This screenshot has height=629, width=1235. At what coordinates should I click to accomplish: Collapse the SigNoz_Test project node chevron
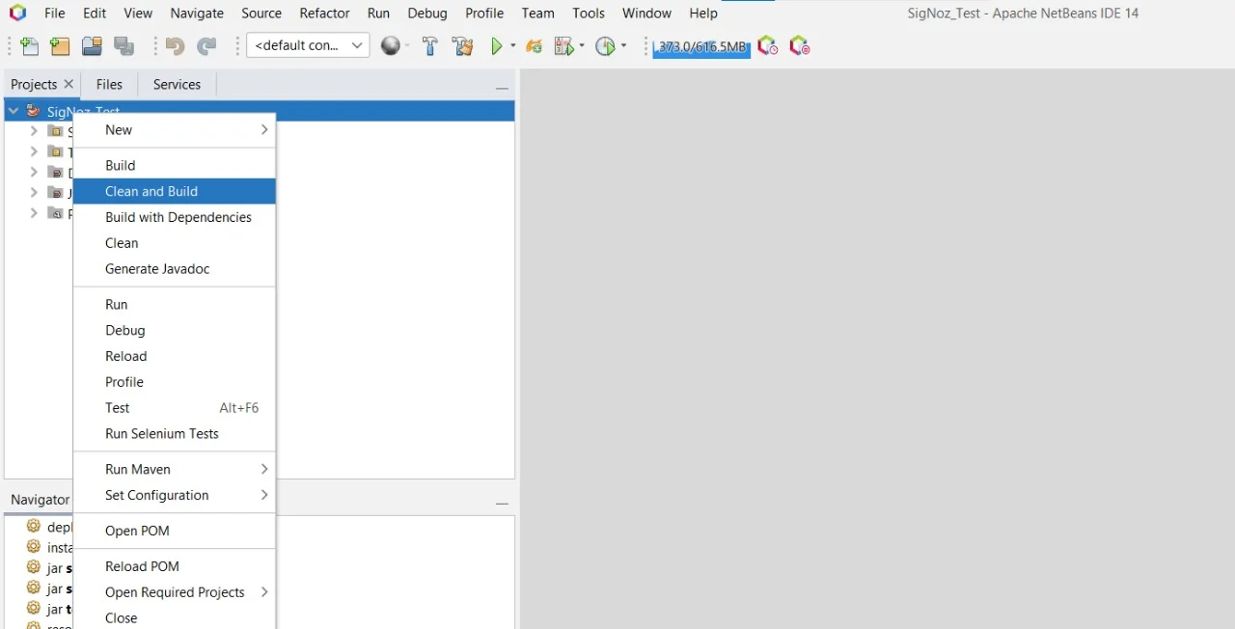click(14, 111)
